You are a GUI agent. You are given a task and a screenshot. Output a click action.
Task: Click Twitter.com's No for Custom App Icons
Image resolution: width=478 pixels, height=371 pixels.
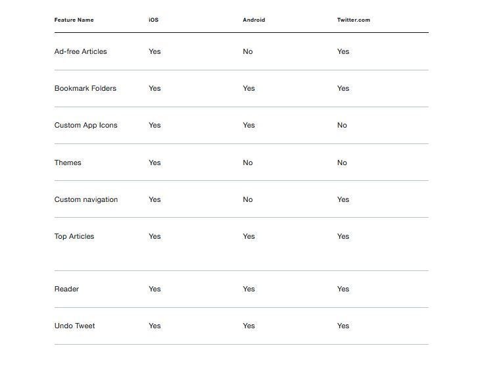click(342, 126)
